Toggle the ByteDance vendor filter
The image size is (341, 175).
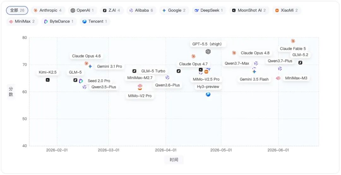pyautogui.click(x=59, y=21)
